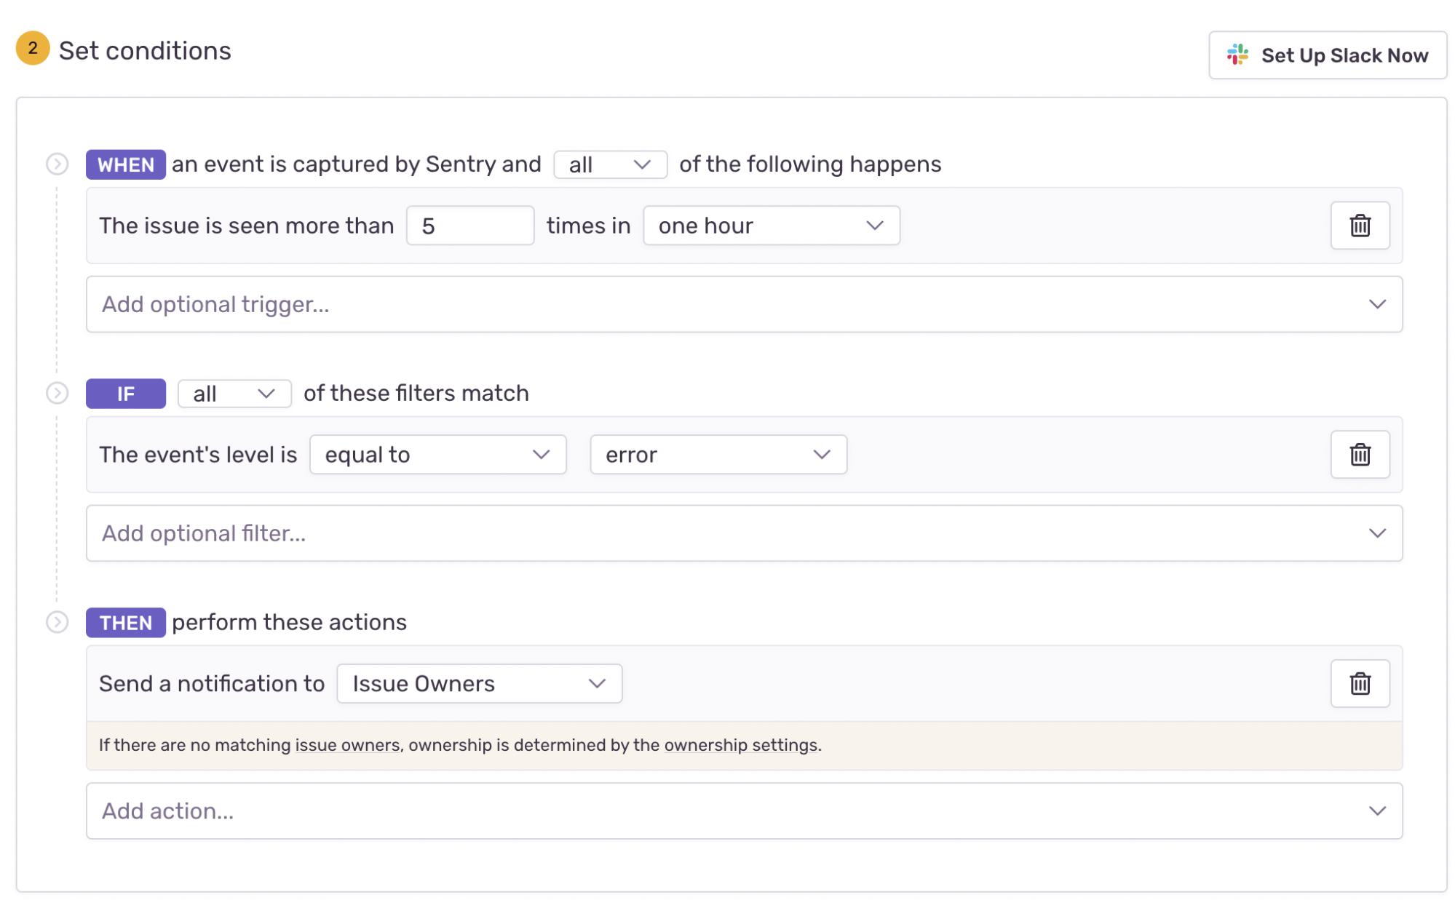Expand the Add optional trigger selector

click(743, 304)
